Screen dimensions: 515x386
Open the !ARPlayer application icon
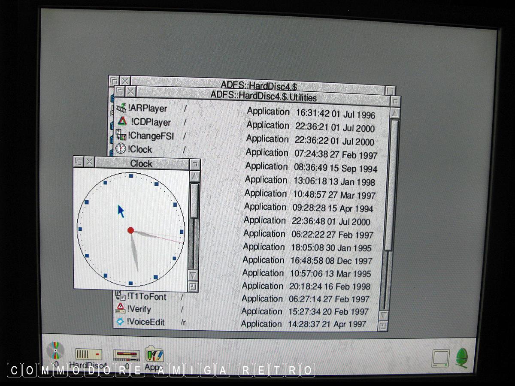[122, 109]
